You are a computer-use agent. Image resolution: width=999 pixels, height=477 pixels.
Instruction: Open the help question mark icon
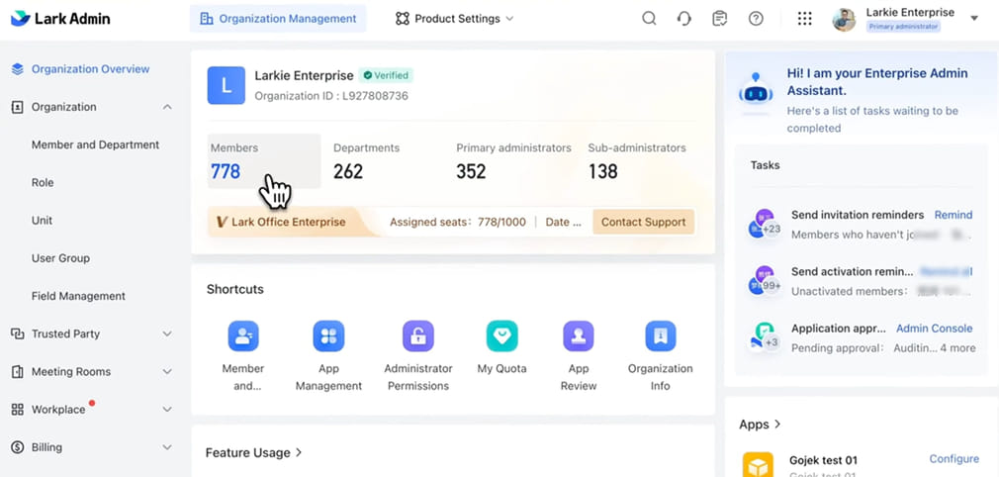click(756, 19)
